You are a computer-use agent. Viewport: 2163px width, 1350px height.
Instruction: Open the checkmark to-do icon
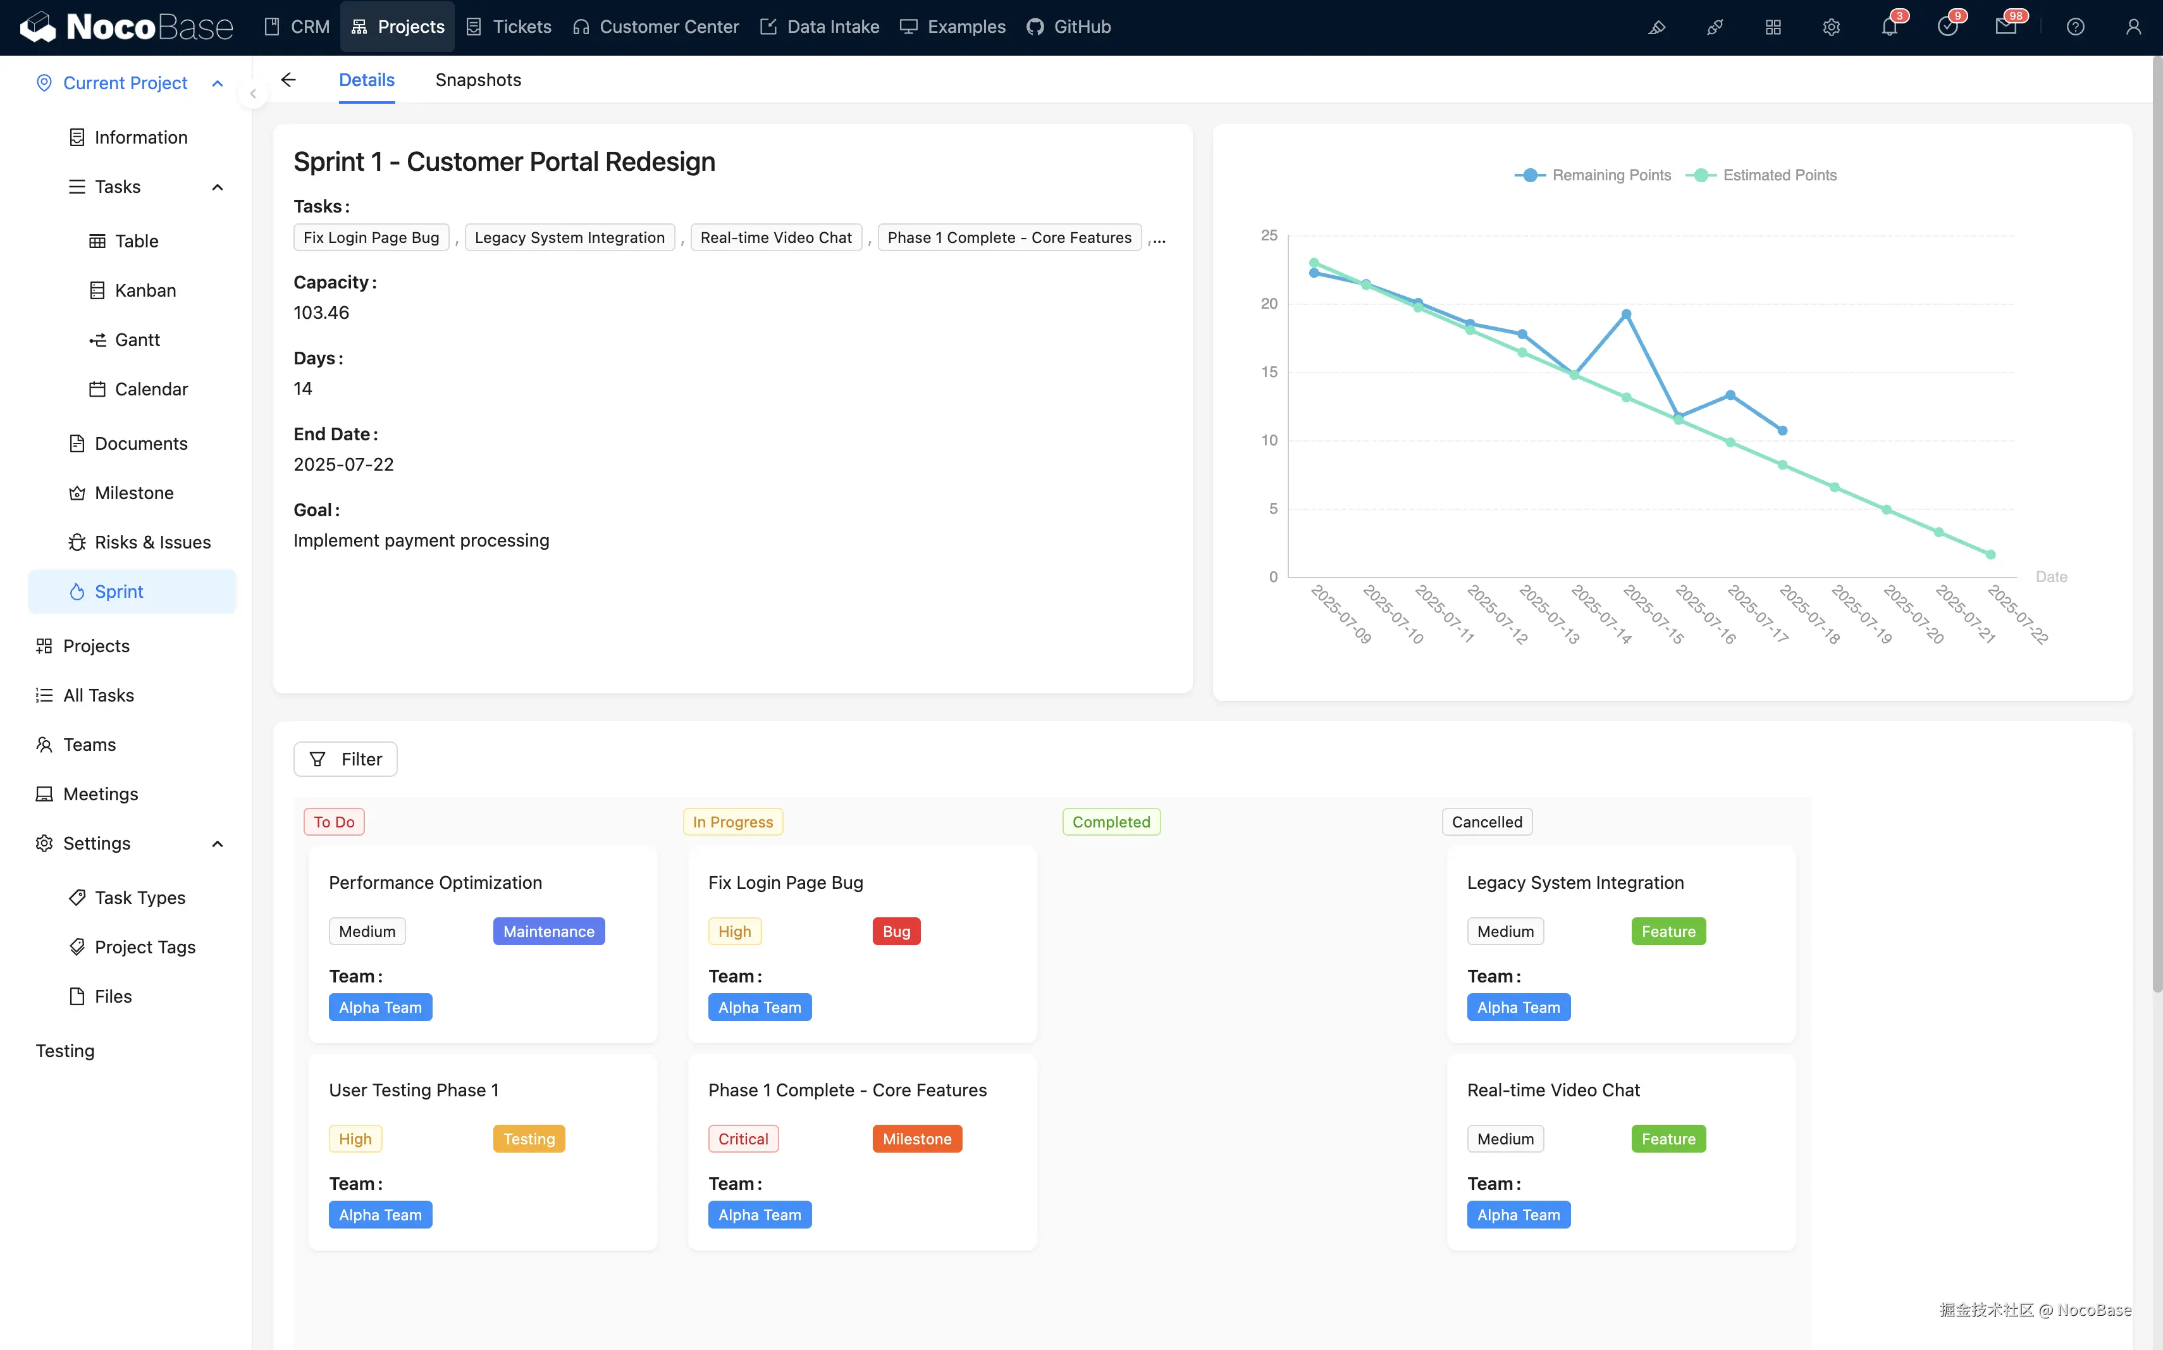pyautogui.click(x=1947, y=27)
